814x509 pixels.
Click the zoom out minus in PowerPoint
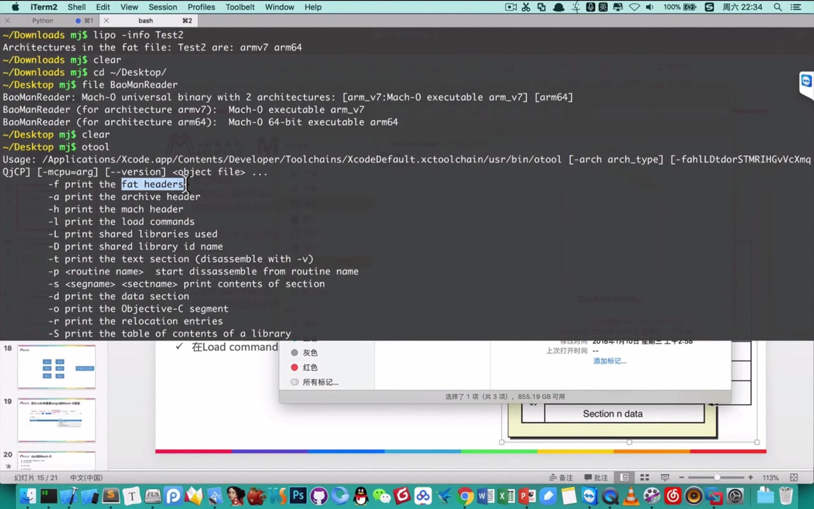682,478
